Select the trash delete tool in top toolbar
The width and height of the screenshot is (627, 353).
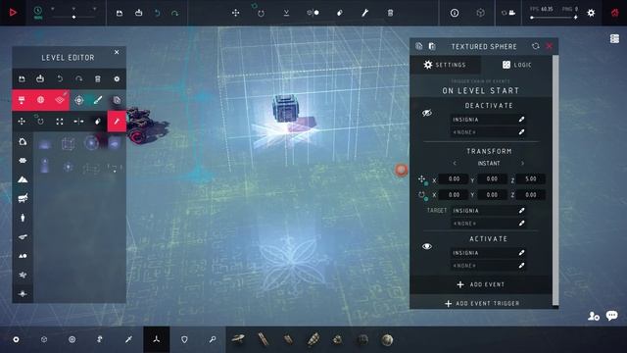pyautogui.click(x=390, y=13)
